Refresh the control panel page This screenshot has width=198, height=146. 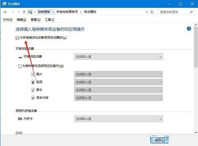point(152,12)
